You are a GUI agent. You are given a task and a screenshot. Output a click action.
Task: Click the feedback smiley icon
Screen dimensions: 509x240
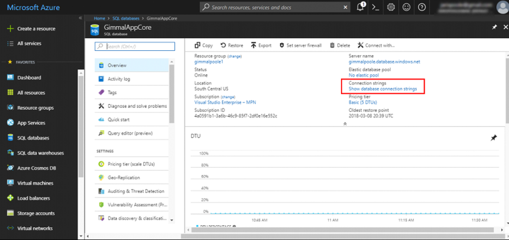[x=406, y=7]
